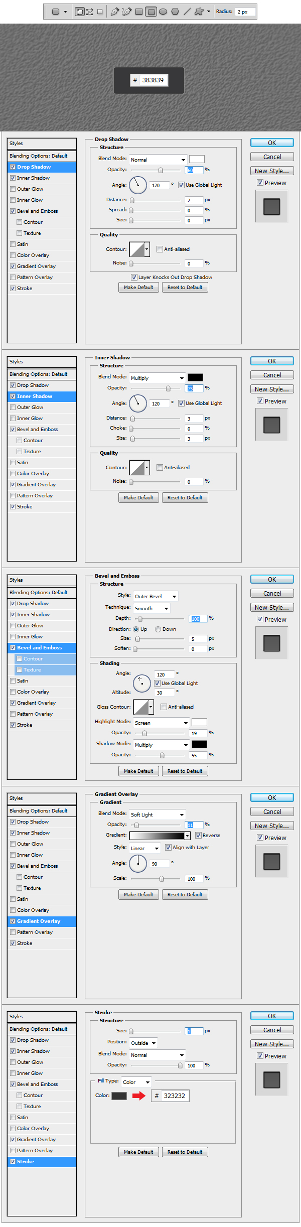Toggle Preview checkbox in Bevel and Emboss dialog

tap(260, 619)
